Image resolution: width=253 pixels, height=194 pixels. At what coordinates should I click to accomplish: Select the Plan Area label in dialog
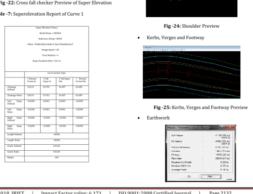tap(176, 158)
